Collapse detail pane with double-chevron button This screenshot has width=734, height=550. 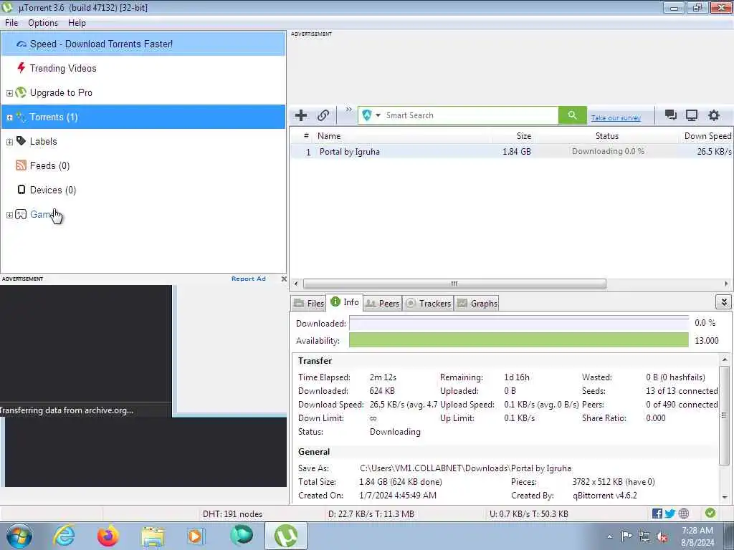(x=724, y=302)
